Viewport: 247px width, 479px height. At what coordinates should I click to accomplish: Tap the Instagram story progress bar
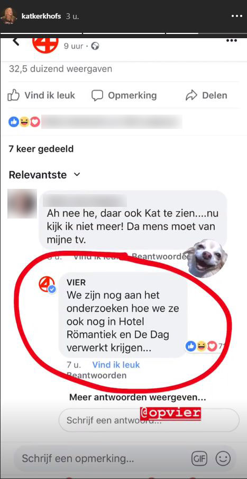(x=123, y=33)
